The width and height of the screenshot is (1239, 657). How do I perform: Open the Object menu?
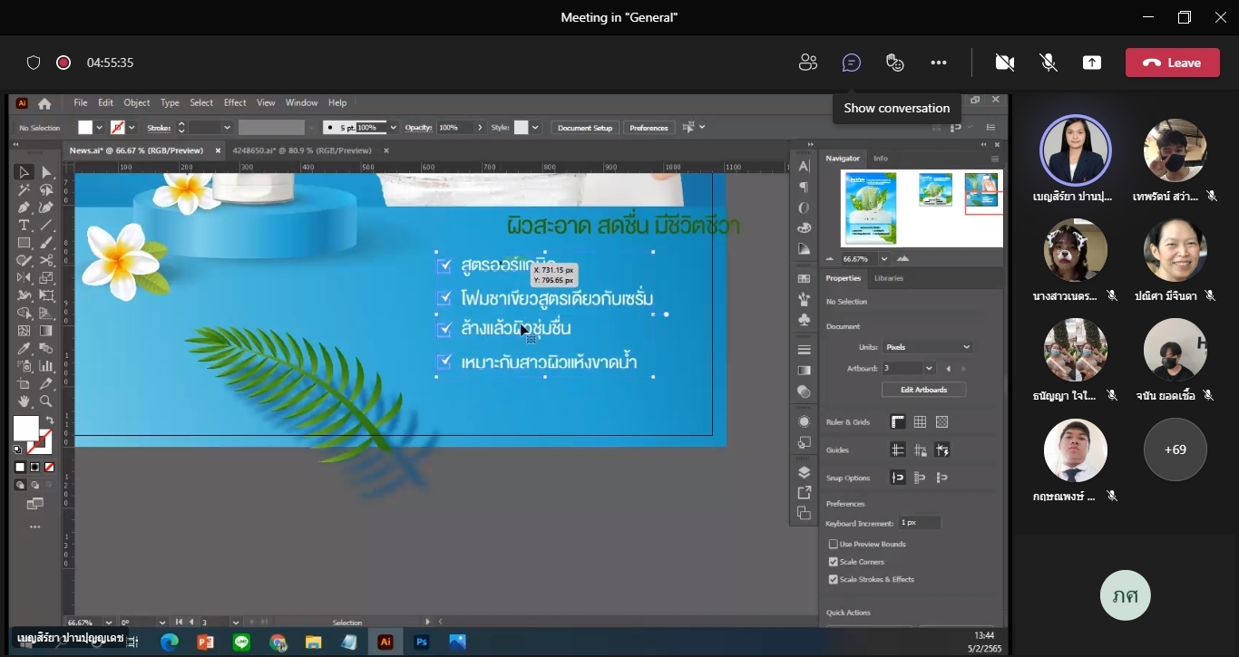click(x=137, y=102)
